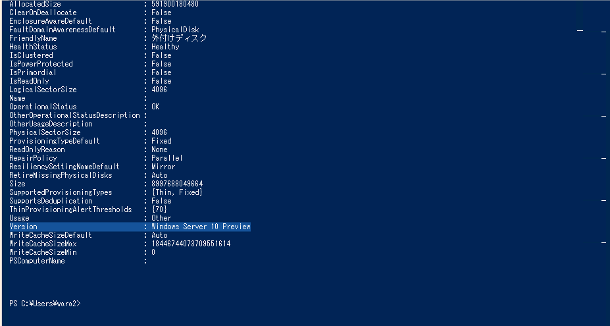Click the Usage 'Other' value

161,218
